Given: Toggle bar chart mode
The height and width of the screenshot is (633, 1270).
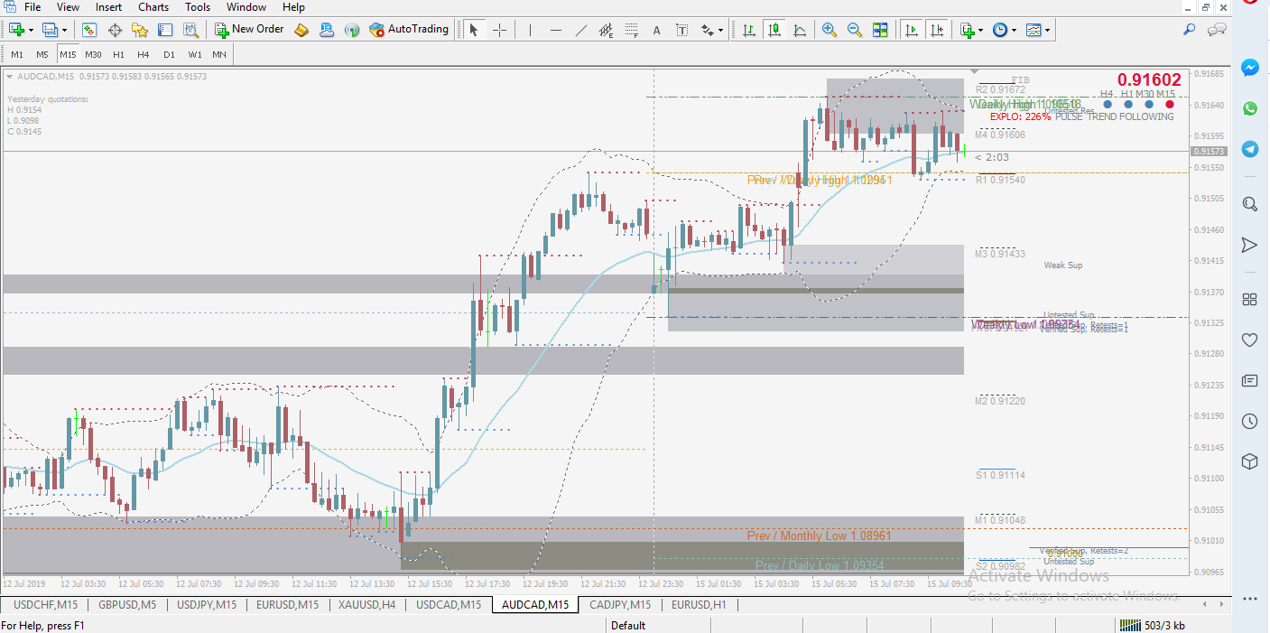Looking at the screenshot, I should point(749,30).
